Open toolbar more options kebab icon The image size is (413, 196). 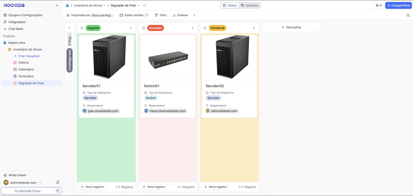194,15
